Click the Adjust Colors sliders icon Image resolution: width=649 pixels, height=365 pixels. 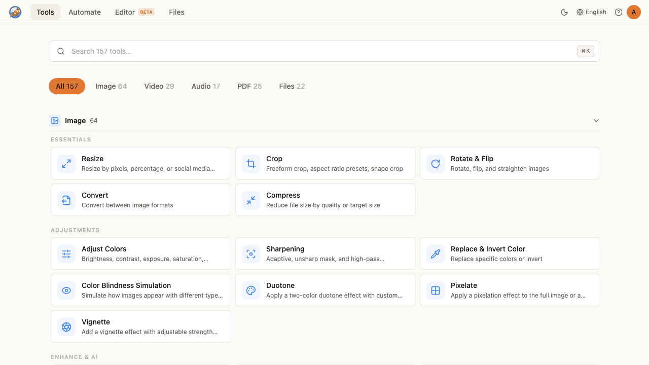pos(66,254)
